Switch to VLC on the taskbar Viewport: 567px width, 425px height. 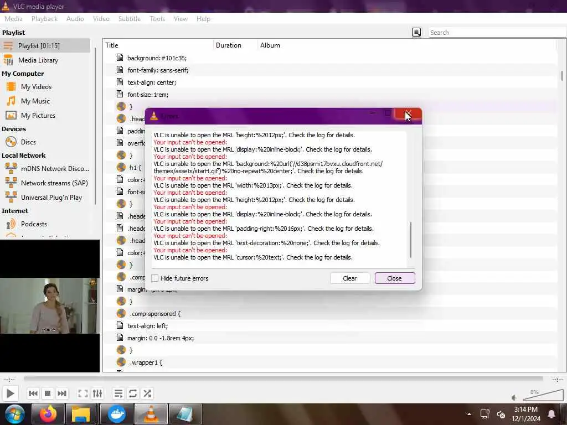coord(151,414)
